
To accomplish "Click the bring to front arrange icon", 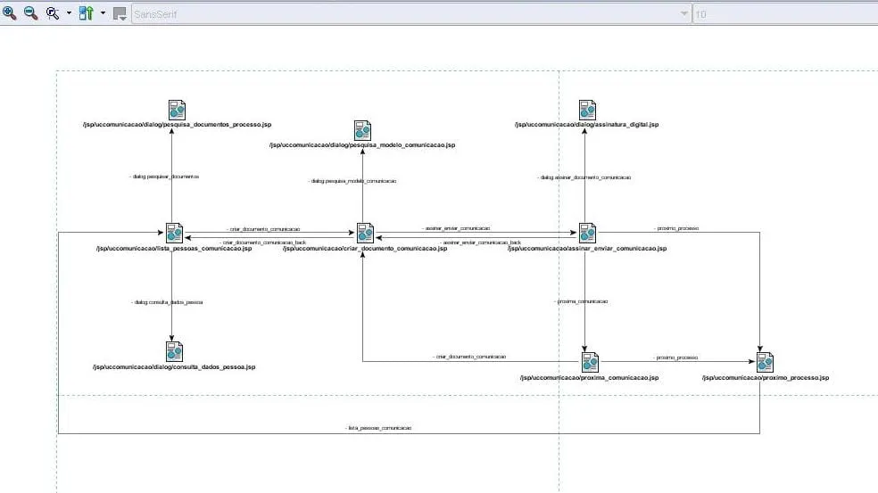I will [x=87, y=13].
